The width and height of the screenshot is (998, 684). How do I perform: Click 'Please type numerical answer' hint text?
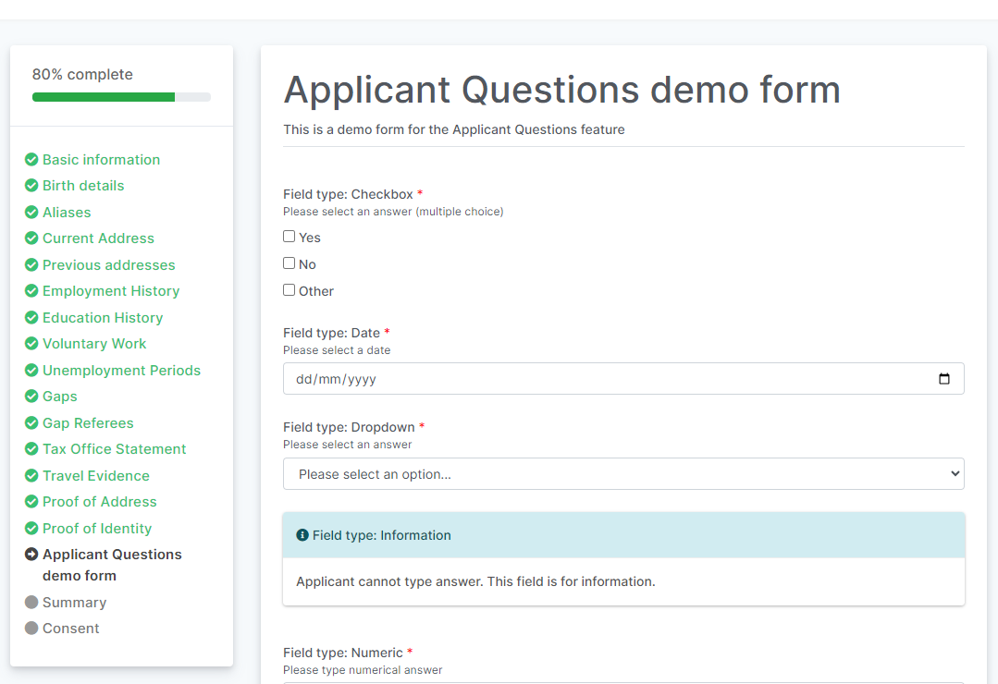(363, 670)
